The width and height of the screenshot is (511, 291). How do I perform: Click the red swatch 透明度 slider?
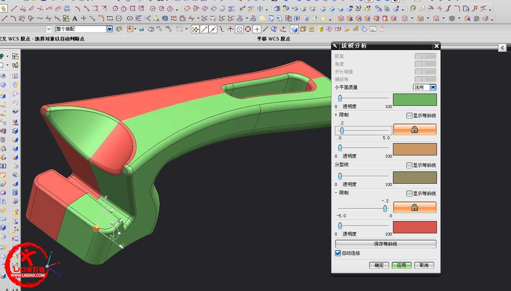[x=340, y=226]
